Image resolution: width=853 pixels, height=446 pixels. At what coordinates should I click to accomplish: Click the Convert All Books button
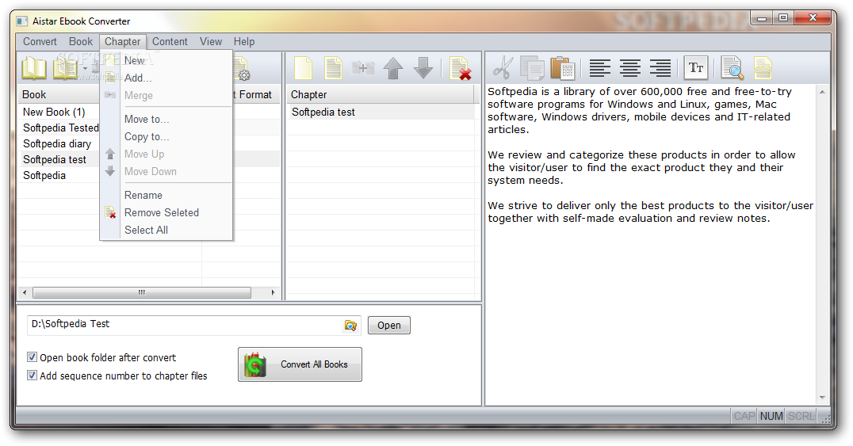[300, 364]
